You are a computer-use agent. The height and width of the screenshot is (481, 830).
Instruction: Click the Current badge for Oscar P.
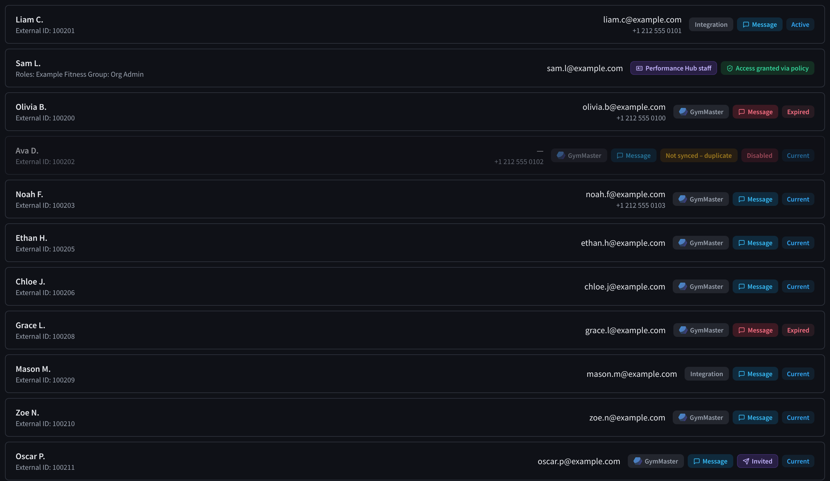click(x=798, y=461)
